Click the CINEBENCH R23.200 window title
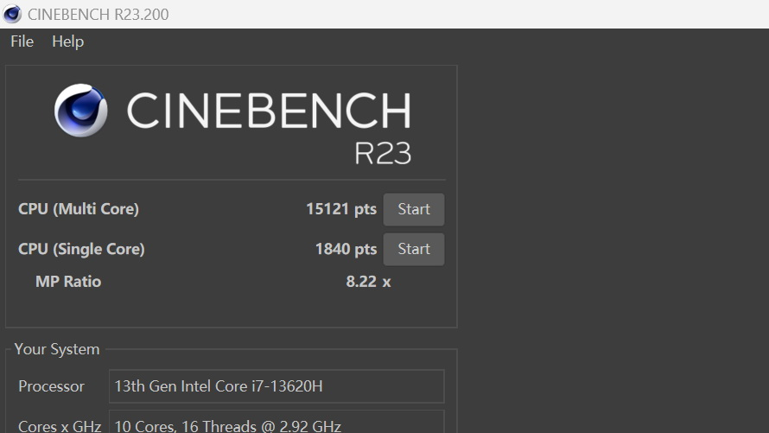Viewport: 769px width, 433px height. pos(99,14)
